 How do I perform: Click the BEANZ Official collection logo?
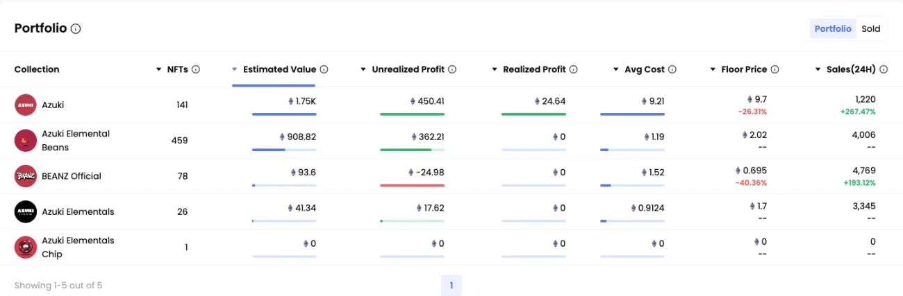point(25,176)
